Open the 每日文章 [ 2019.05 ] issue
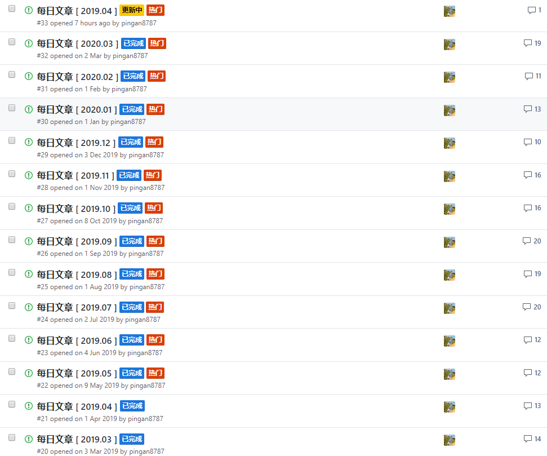The height and width of the screenshot is (456, 547). tap(77, 374)
